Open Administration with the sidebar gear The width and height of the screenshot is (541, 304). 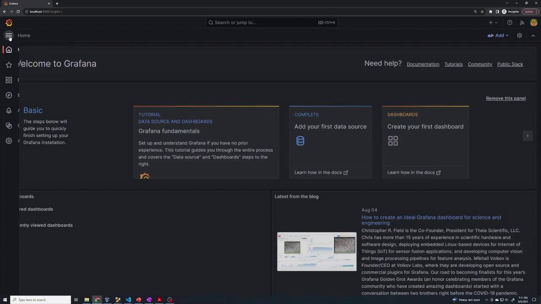tap(9, 141)
